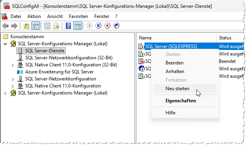247x146 pixels.
Task: Select Azure-Erweiterung für SQL Server tree item
Action: 59,72
